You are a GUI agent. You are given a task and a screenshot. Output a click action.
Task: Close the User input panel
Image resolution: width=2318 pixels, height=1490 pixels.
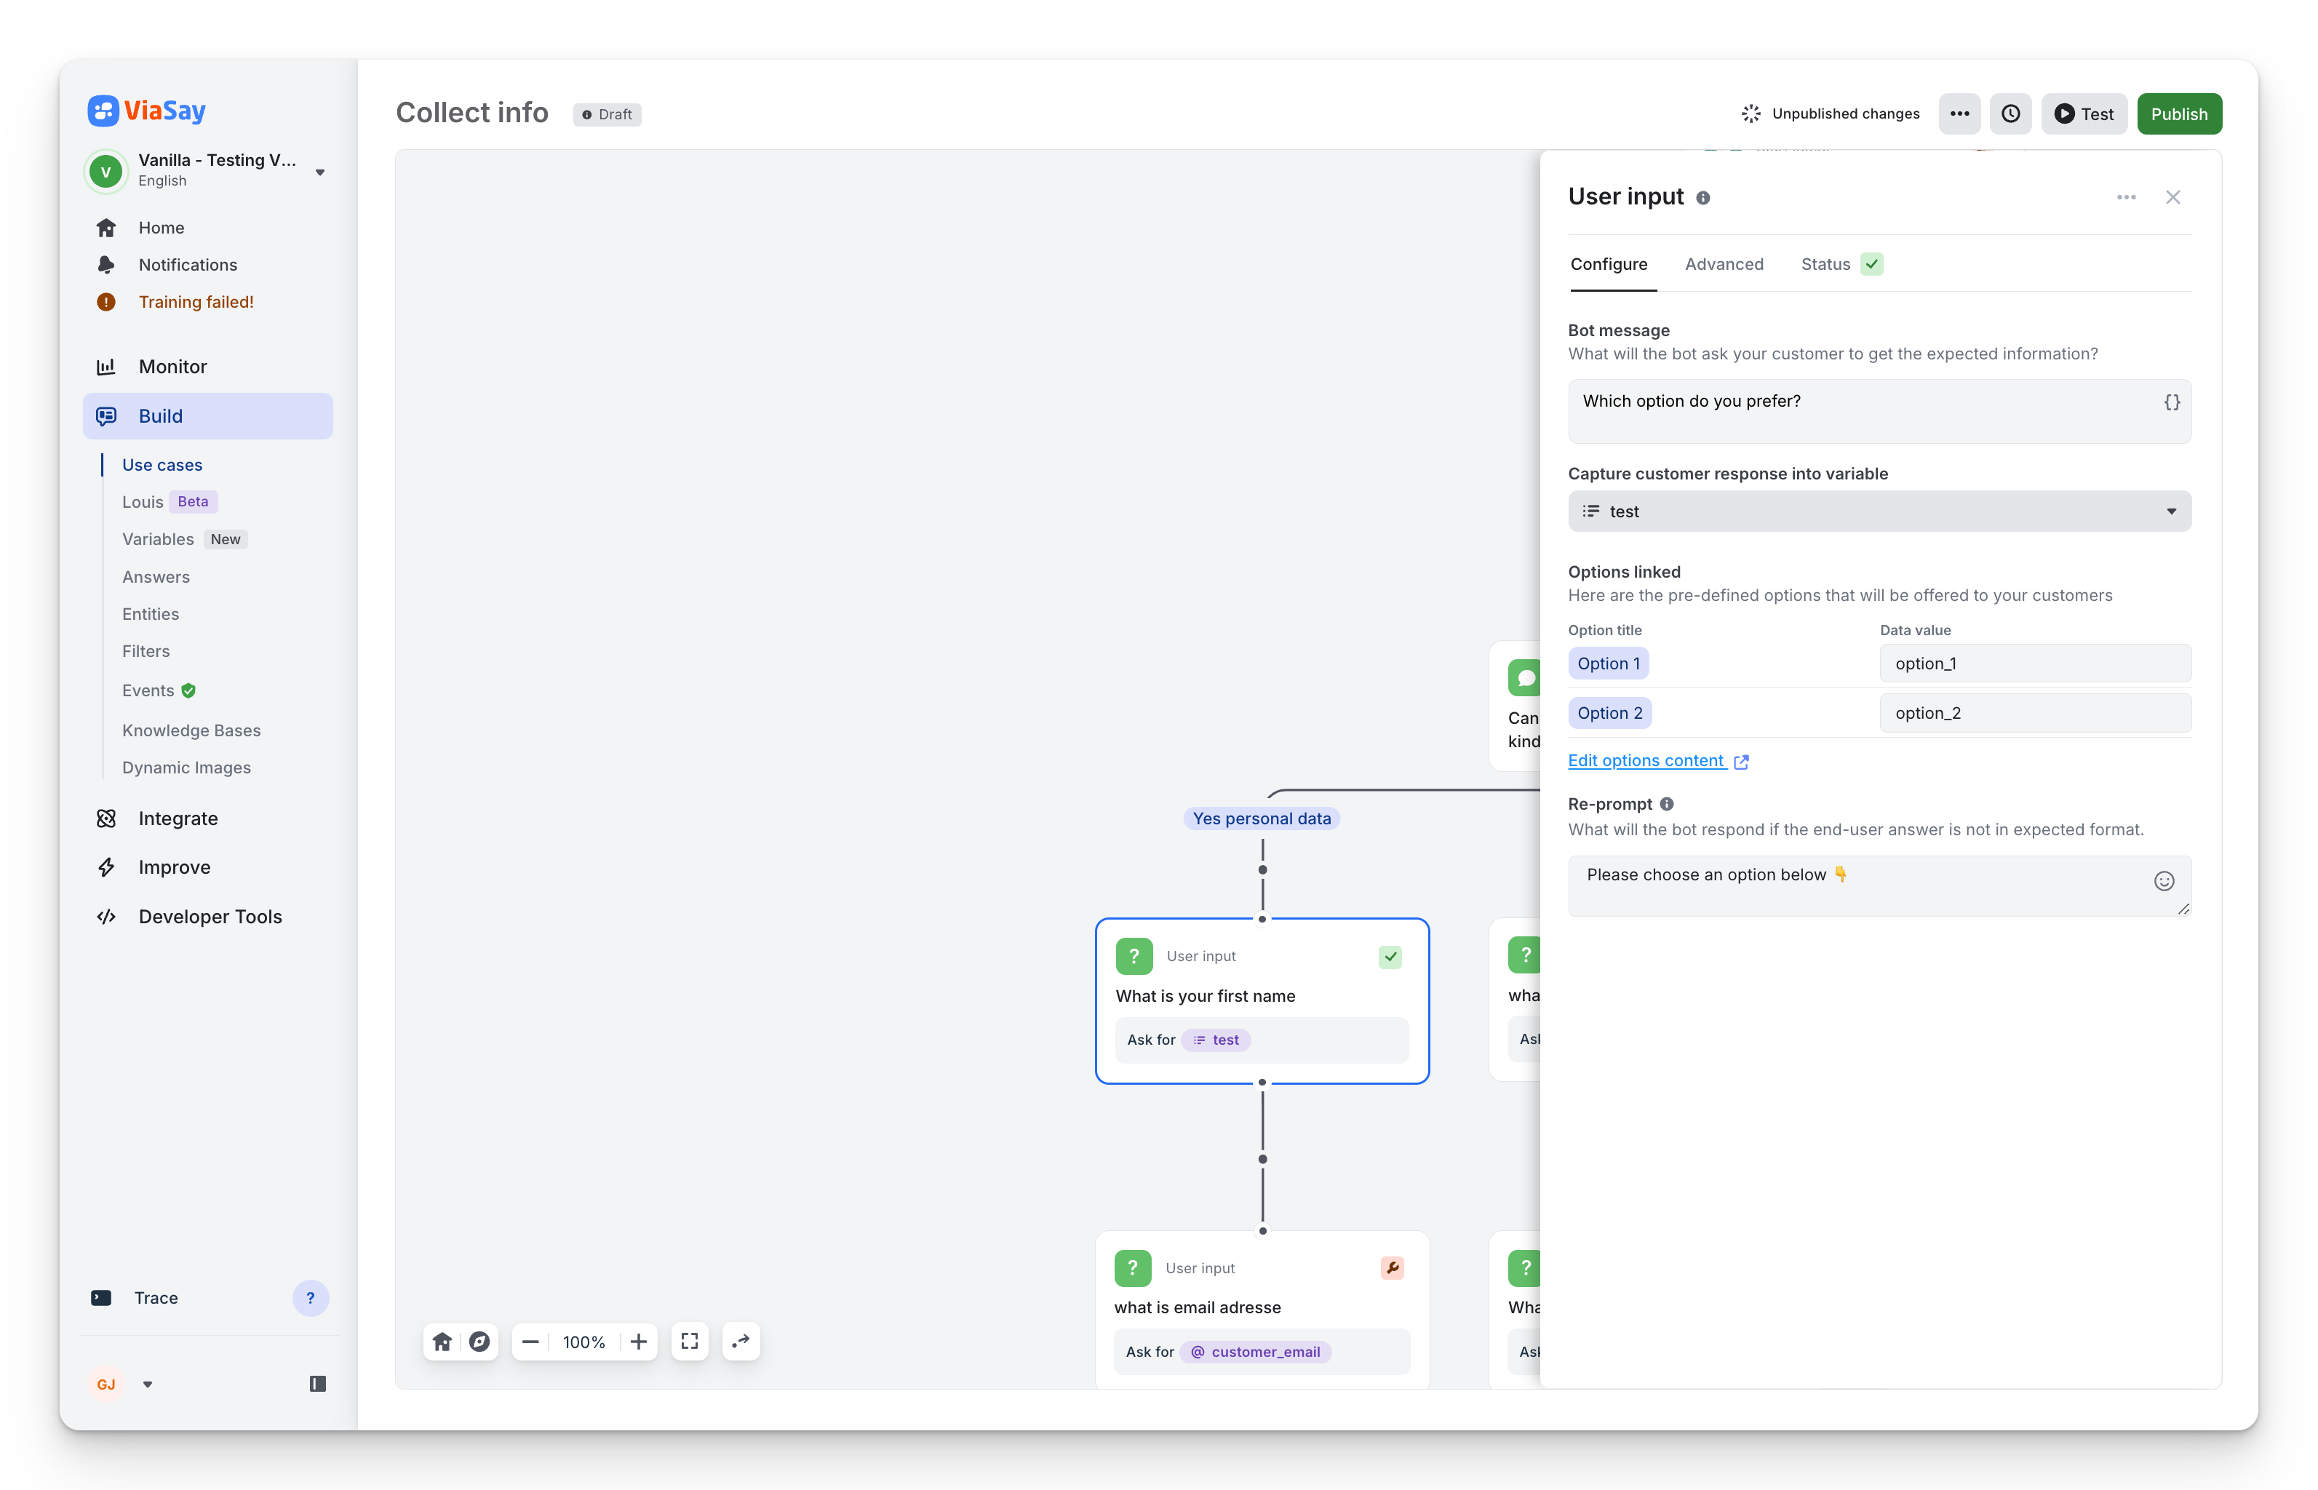[2173, 197]
